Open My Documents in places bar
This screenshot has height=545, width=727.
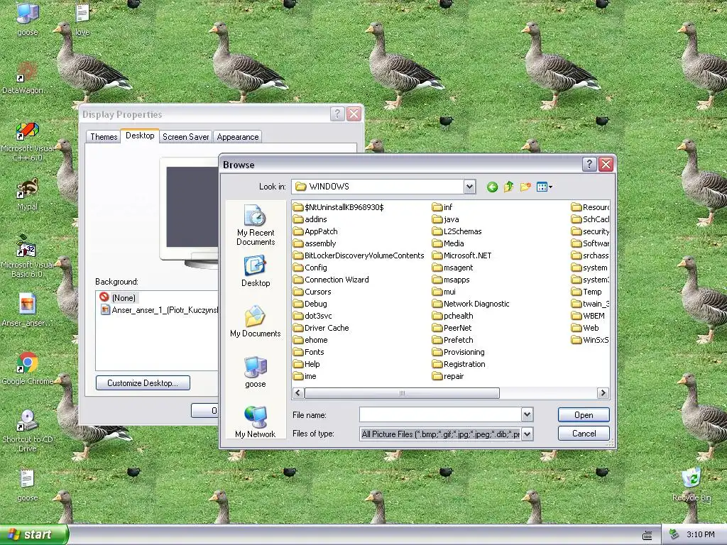pos(256,321)
